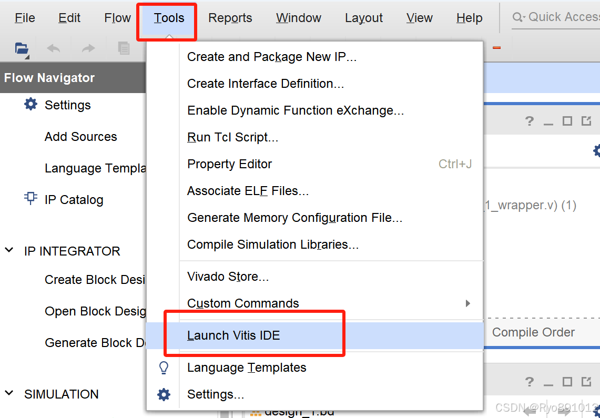The width and height of the screenshot is (600, 418).
Task: Open the File menu
Action: click(x=25, y=18)
